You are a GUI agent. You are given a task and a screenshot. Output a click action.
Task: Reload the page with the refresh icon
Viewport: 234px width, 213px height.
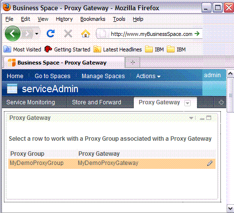point(51,33)
